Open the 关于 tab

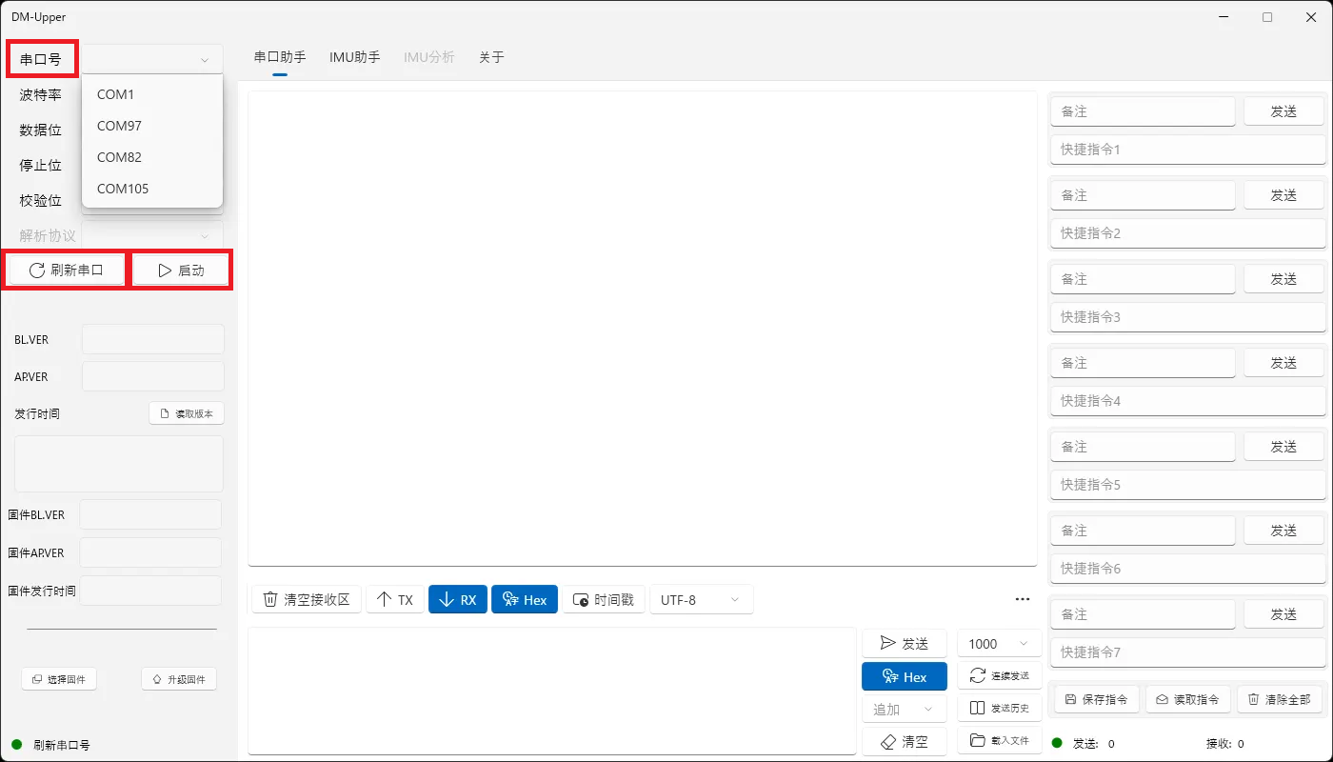[x=491, y=57]
